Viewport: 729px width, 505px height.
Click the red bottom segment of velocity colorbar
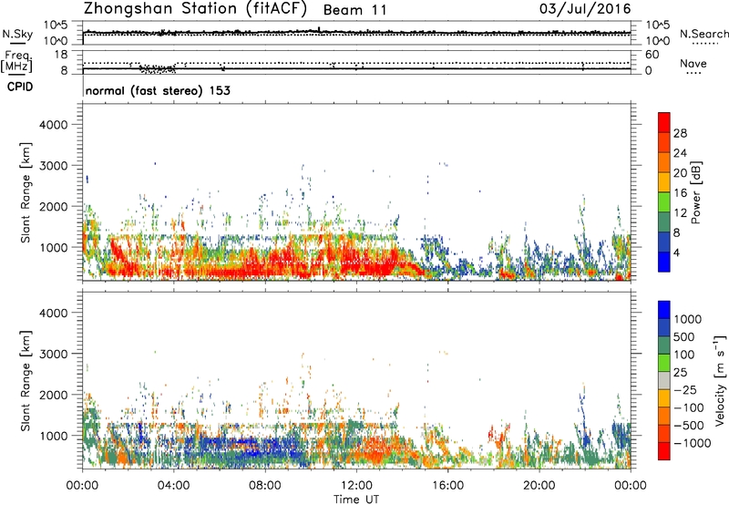(x=664, y=451)
